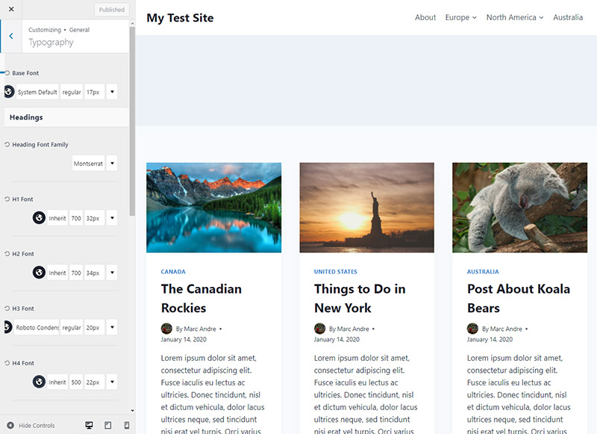Click the H1 Font 700 weight field
This screenshot has height=434, width=597.
pos(76,218)
